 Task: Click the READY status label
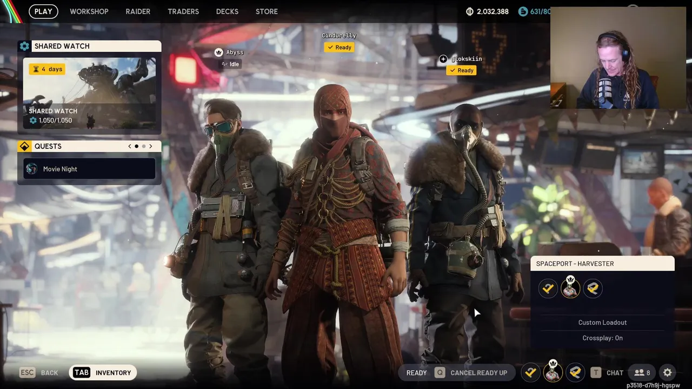point(417,373)
